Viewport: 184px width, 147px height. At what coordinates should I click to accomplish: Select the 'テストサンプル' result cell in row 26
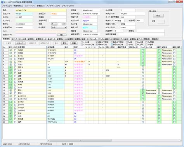[x=56, y=122]
